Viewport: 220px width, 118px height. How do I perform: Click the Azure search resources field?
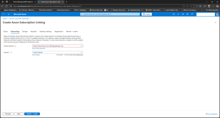[x=110, y=14]
